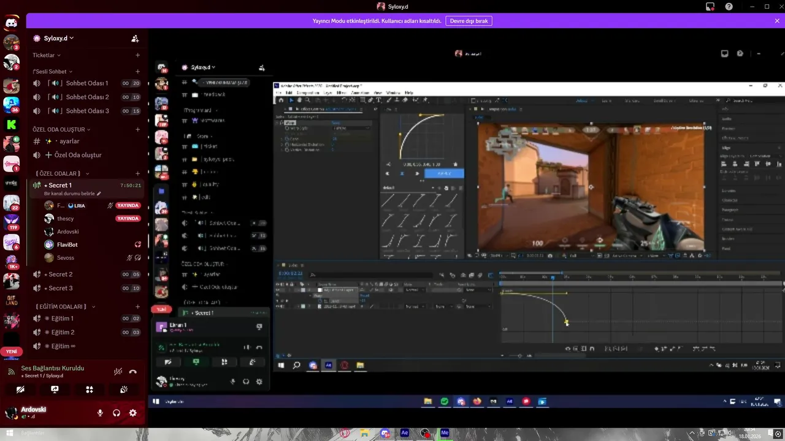Click YAYINDA badge next to thescy
785x441 pixels.
(x=128, y=219)
